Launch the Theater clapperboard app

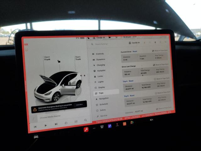(x=102, y=127)
